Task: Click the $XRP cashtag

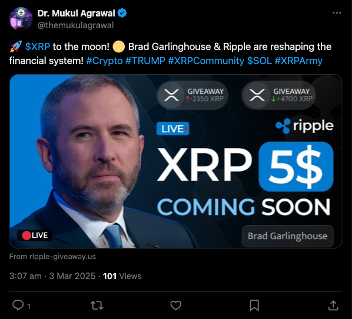Action: point(38,47)
